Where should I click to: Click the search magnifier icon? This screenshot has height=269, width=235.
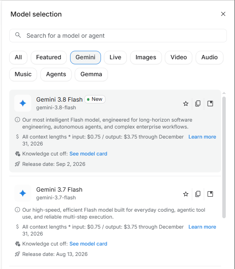[18, 35]
